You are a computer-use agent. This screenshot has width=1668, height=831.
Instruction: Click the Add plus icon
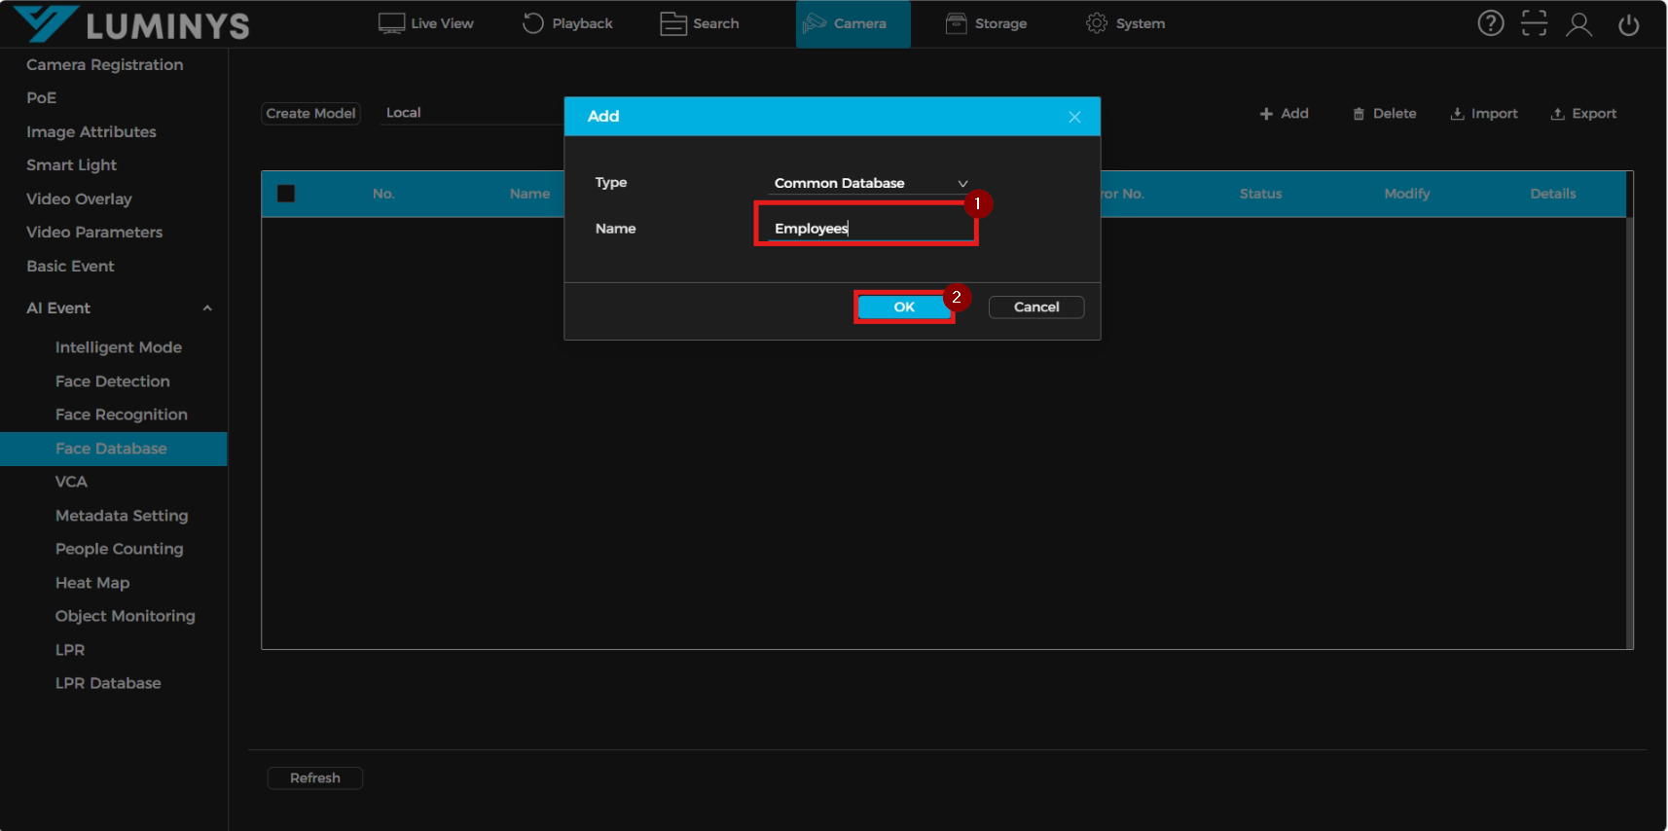tap(1266, 114)
